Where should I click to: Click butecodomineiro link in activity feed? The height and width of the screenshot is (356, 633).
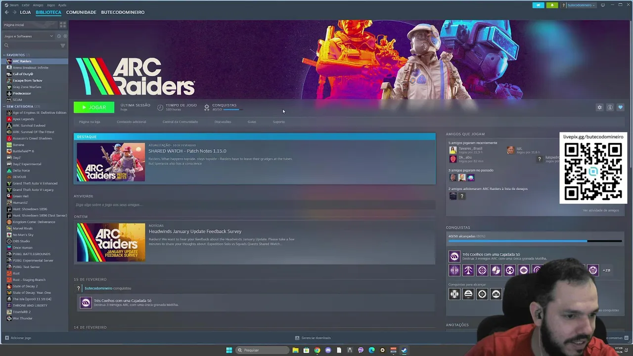coord(98,288)
